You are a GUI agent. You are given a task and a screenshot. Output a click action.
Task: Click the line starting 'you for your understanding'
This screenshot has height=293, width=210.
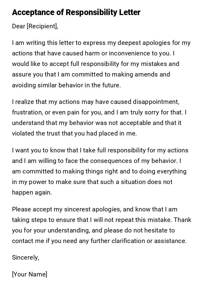93,230
